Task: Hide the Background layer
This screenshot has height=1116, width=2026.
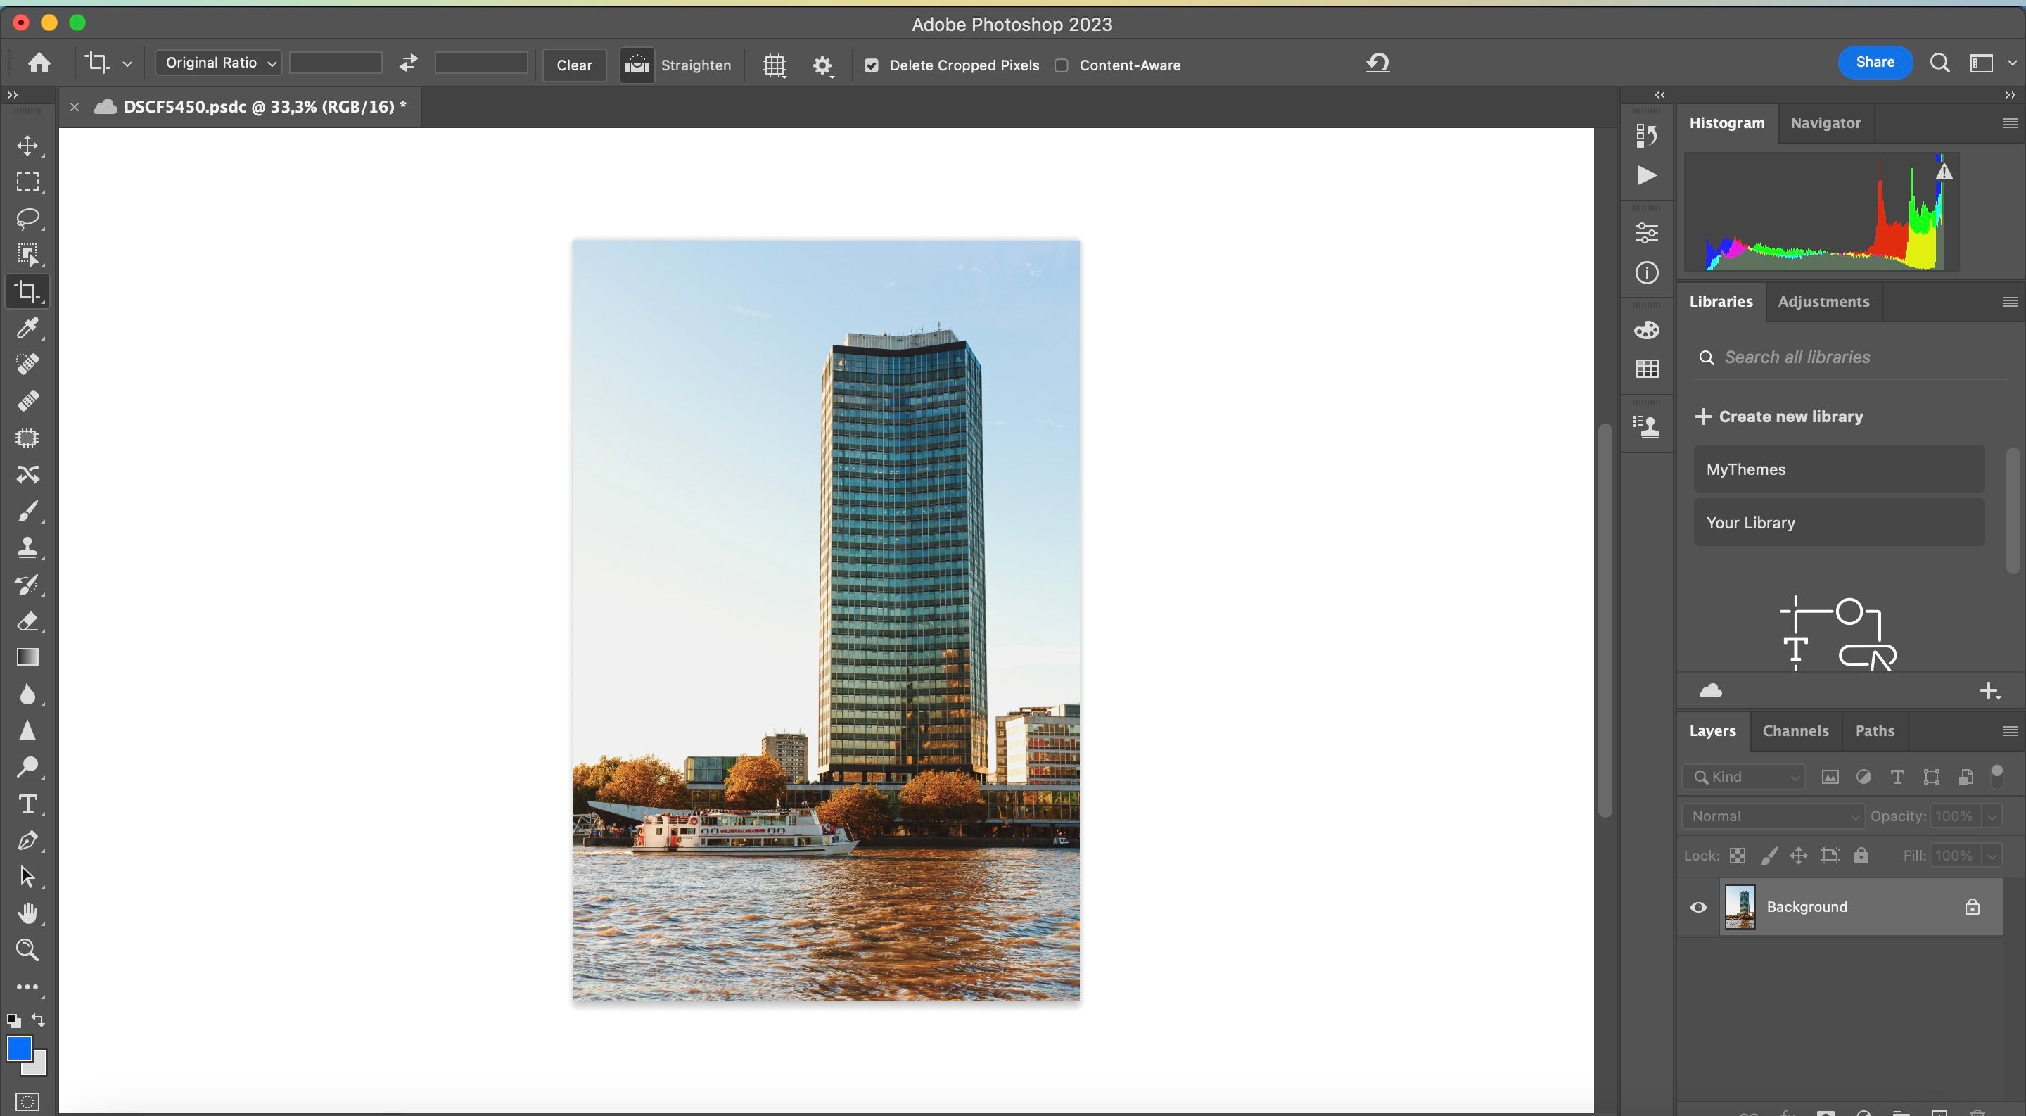Action: pyautogui.click(x=1697, y=907)
